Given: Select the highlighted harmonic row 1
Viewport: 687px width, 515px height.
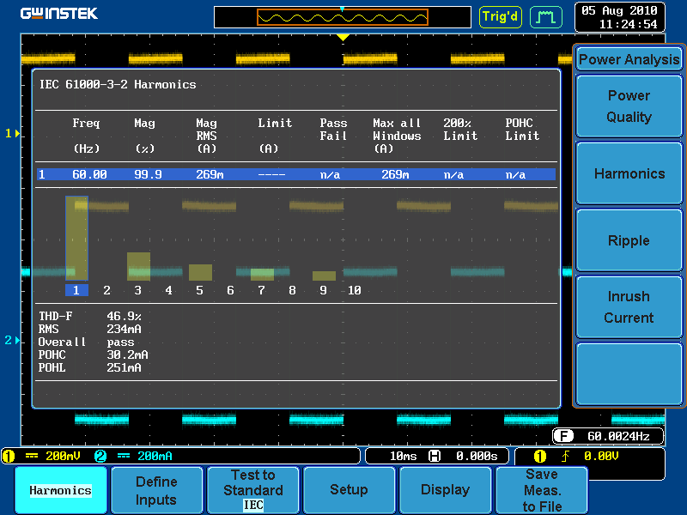Looking at the screenshot, I should 296,174.
